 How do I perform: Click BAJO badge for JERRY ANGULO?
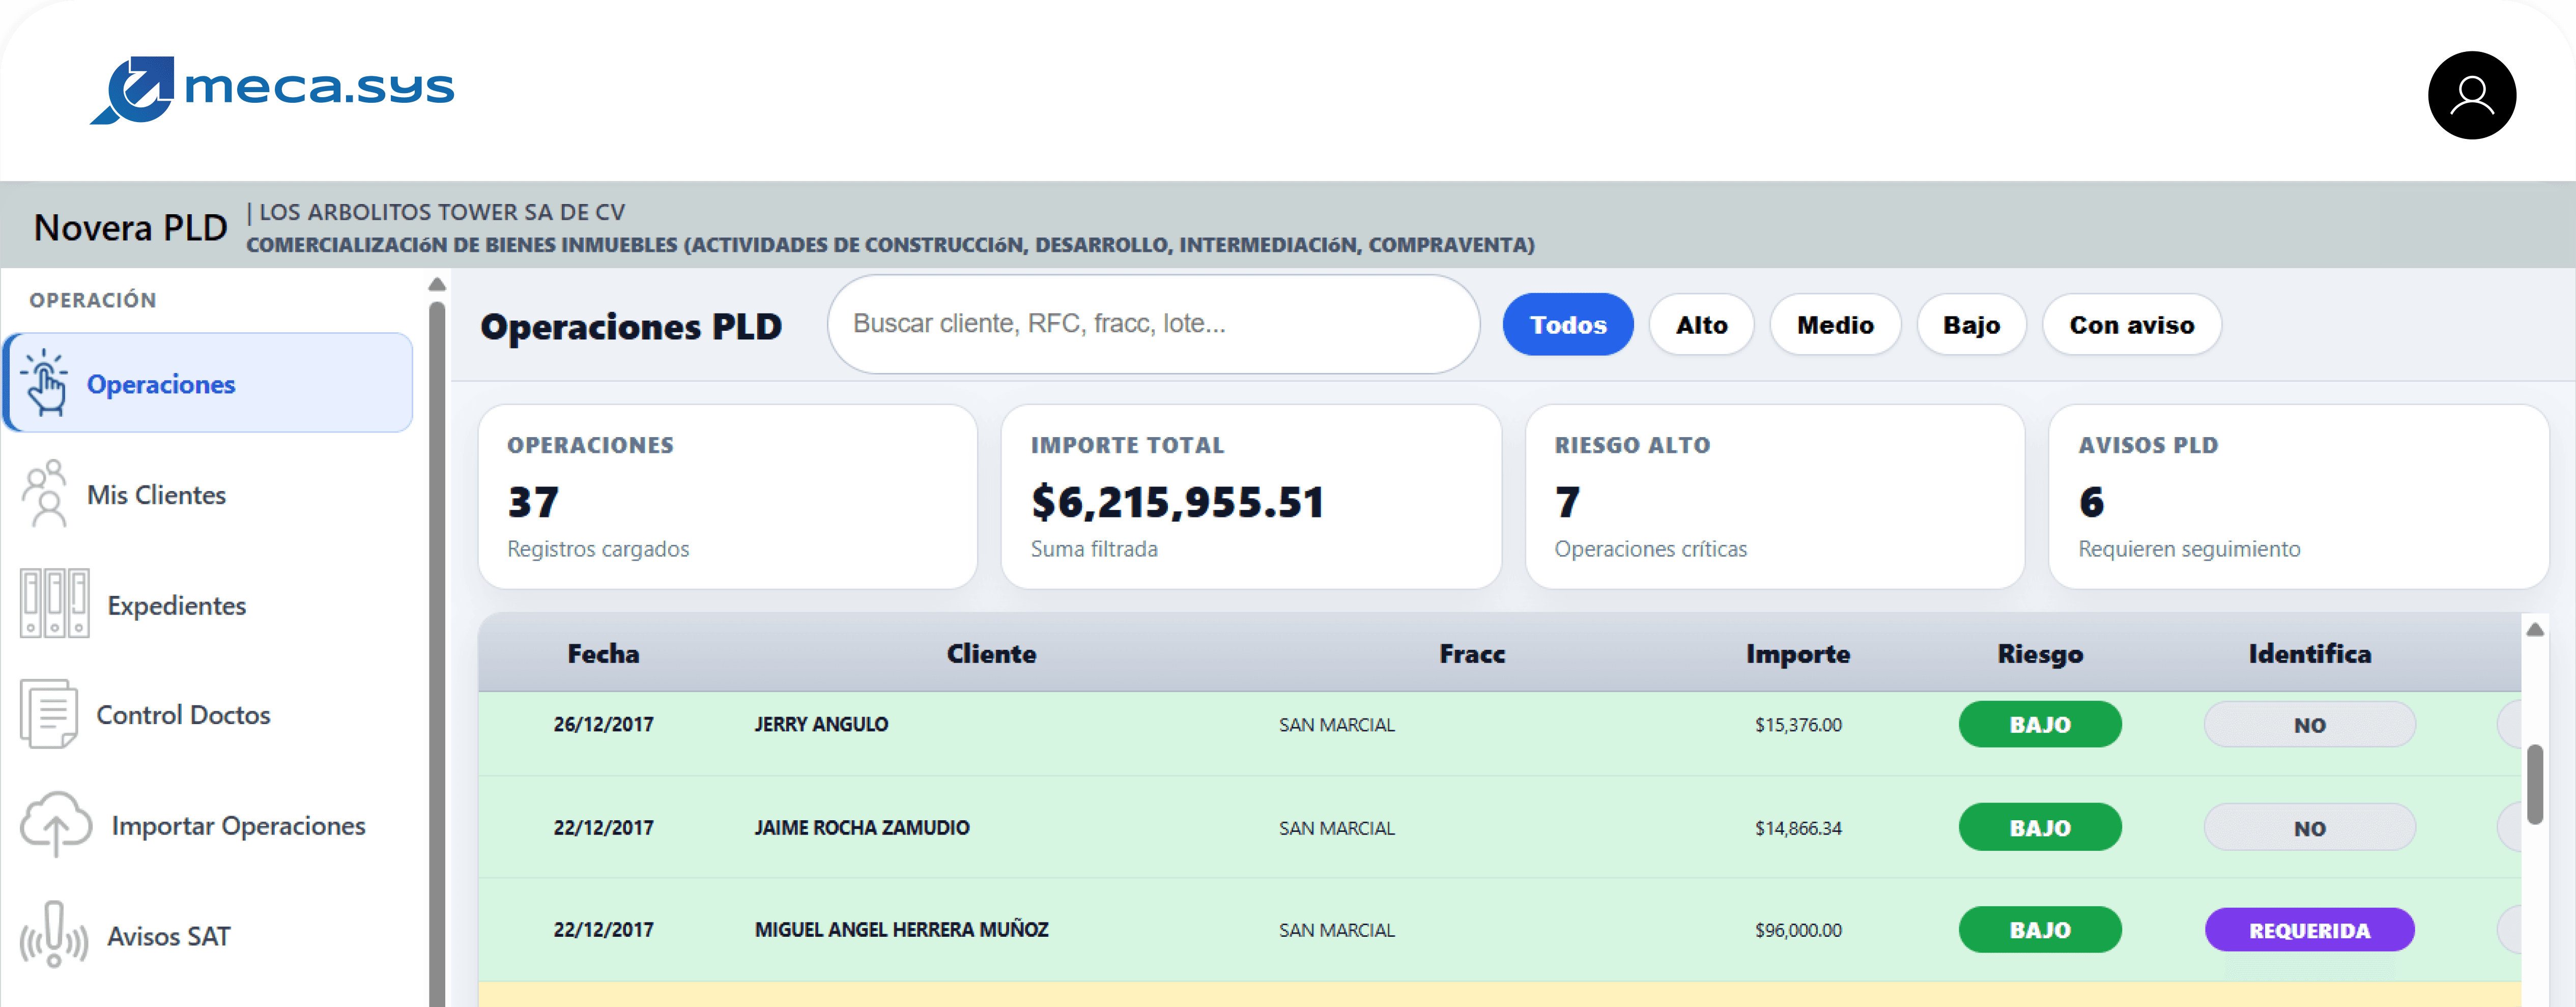pyautogui.click(x=2040, y=724)
